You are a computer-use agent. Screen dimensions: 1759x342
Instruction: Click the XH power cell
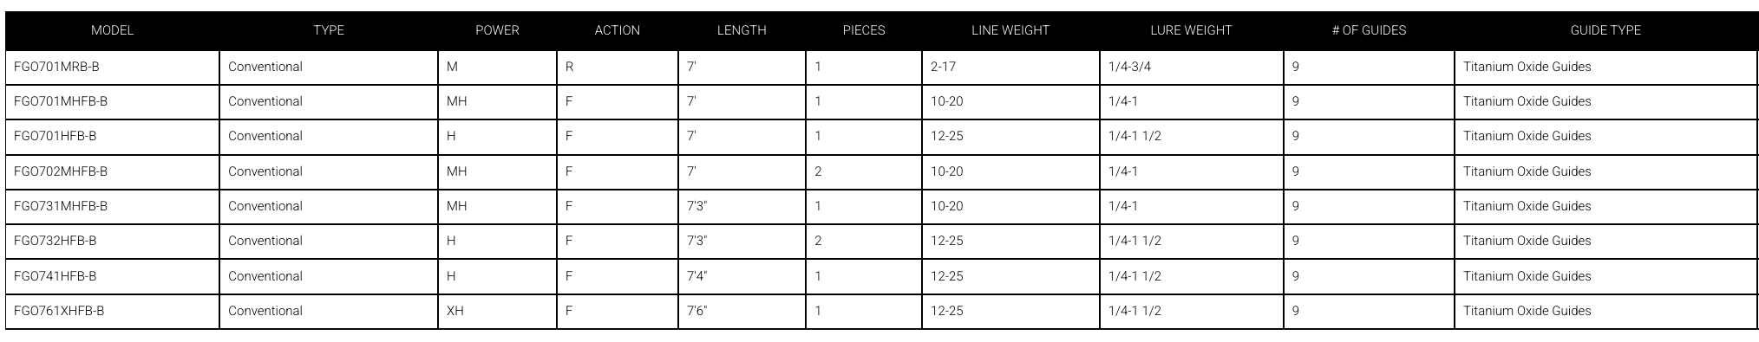click(497, 311)
